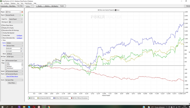Open Google Chrome from the taskbar
This screenshot has width=190, height=108.
(49, 107)
